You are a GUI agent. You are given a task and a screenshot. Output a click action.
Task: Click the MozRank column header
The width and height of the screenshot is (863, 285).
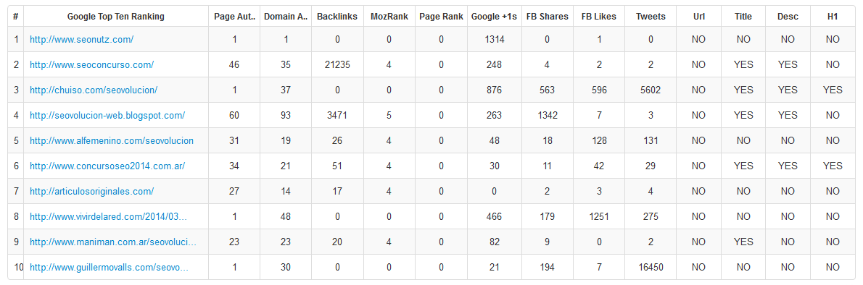point(389,17)
